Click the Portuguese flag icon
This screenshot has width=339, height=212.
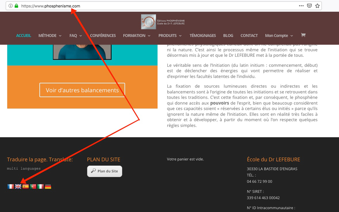[33, 187]
